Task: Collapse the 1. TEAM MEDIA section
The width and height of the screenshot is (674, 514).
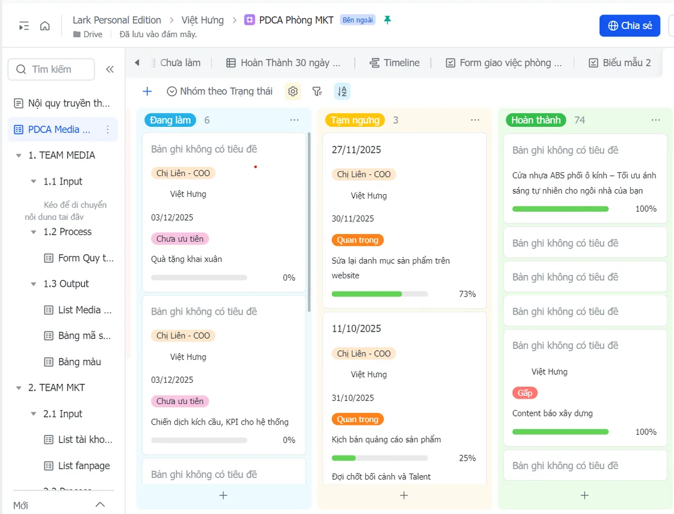Action: (x=19, y=155)
